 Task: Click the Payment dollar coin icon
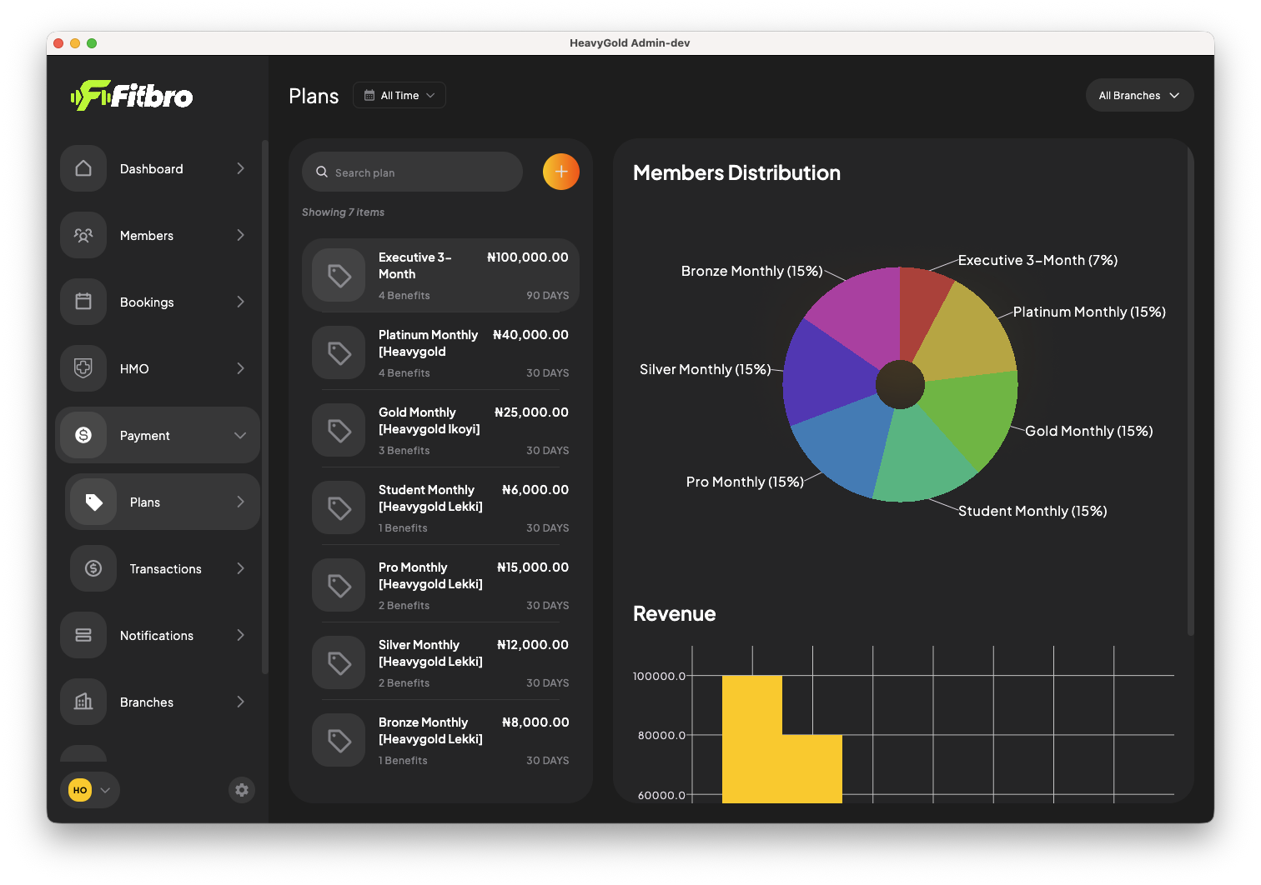83,435
